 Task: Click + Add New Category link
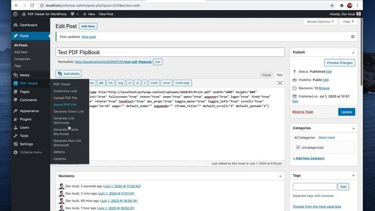pos(309,158)
